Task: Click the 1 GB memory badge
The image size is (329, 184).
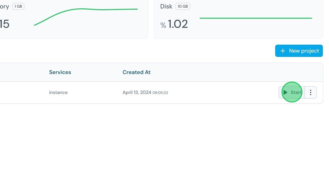Action: pos(18,6)
